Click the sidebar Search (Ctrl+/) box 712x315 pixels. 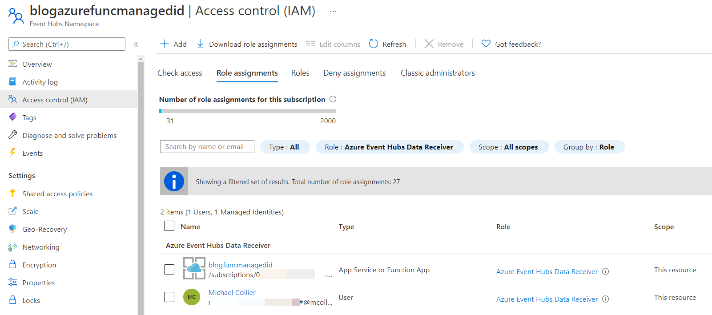click(67, 44)
